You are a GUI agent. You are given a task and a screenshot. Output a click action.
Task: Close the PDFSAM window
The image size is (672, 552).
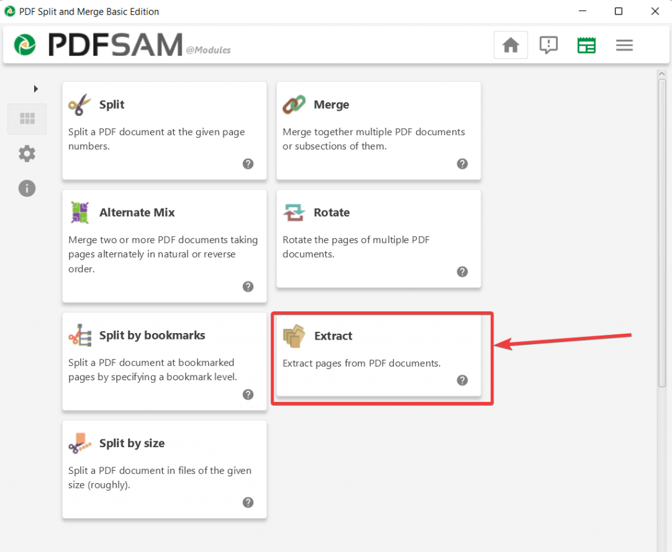(x=655, y=11)
